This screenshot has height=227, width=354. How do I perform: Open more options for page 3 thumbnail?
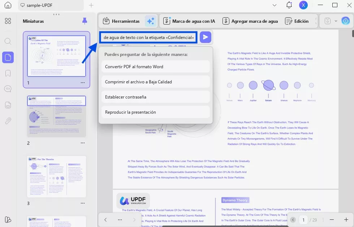[83, 203]
